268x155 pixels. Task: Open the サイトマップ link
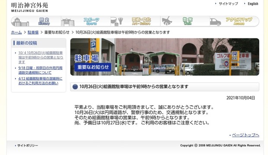click(x=228, y=3)
